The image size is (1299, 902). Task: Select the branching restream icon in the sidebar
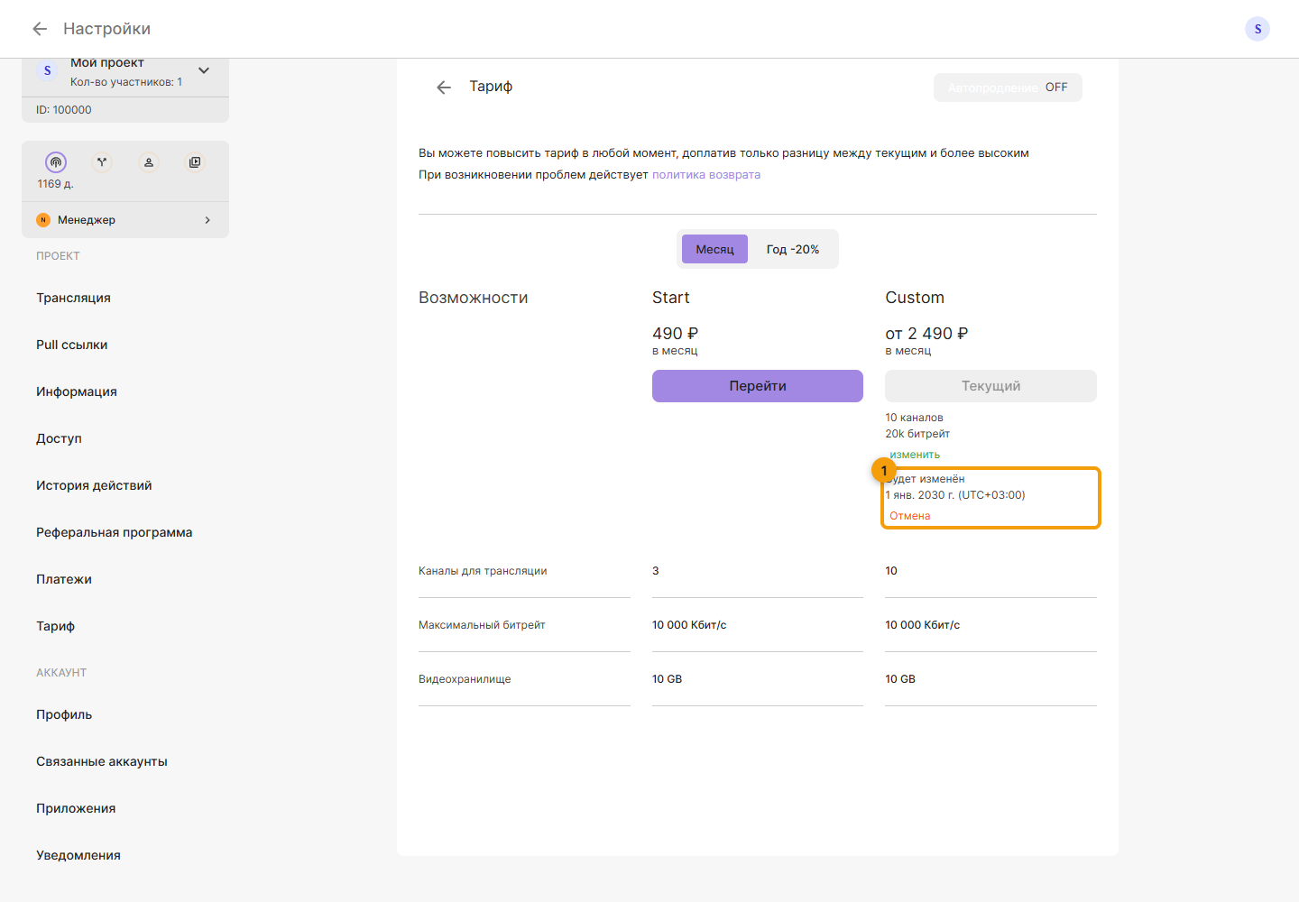tap(102, 162)
